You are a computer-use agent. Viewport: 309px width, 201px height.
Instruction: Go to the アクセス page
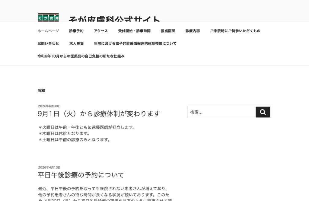point(101,31)
